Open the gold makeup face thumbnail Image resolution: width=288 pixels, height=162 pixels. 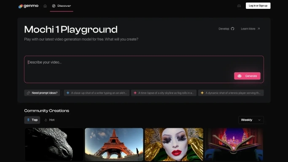[174, 145]
